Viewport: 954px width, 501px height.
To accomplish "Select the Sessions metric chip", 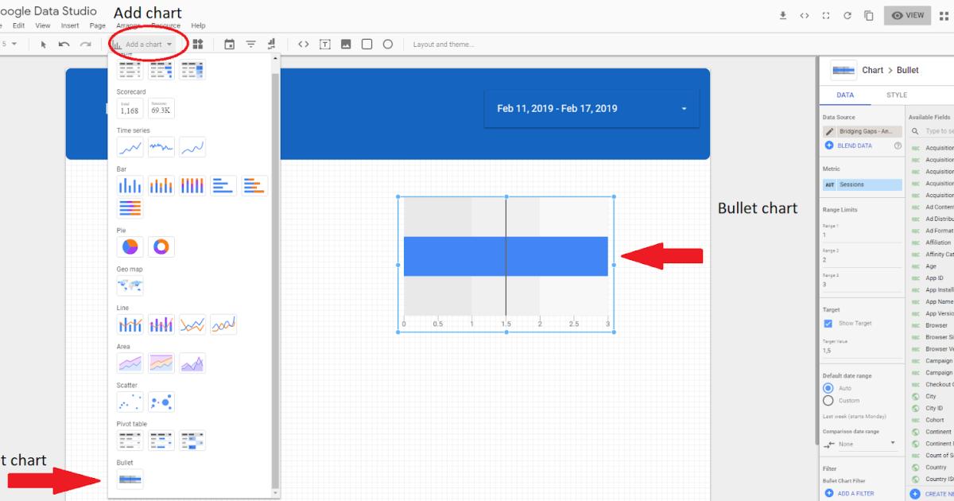I will [863, 184].
